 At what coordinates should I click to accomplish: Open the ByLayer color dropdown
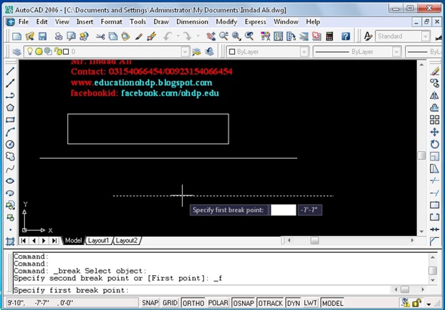304,52
